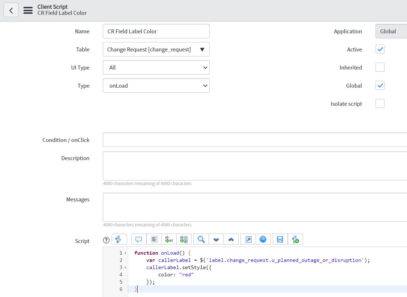This screenshot has height=297, width=407.
Task: Open the Type dropdown showing onLoad
Action: 156,86
